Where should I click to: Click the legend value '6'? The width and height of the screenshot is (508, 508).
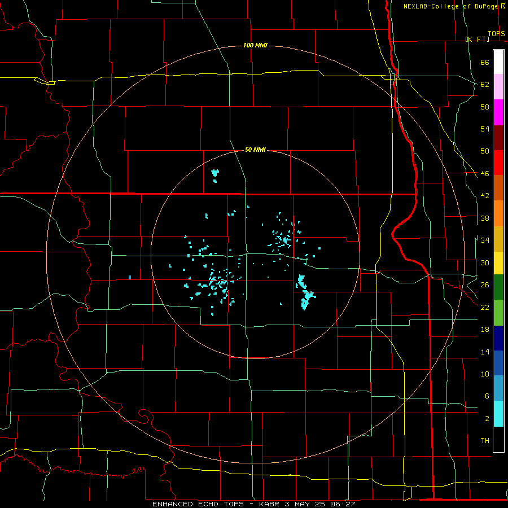(487, 396)
